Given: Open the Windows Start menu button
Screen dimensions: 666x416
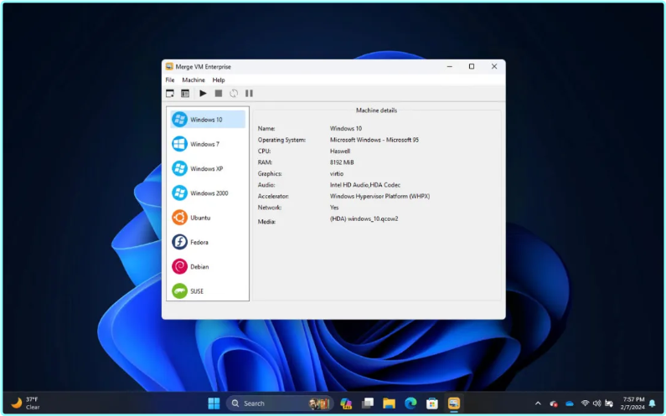Looking at the screenshot, I should 214,403.
